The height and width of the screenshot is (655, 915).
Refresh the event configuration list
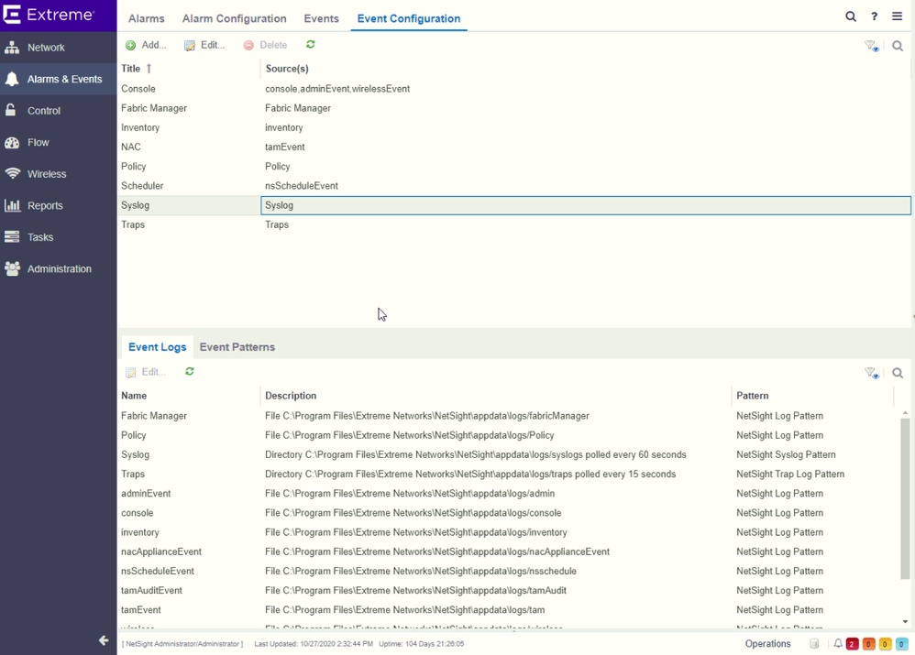point(311,44)
